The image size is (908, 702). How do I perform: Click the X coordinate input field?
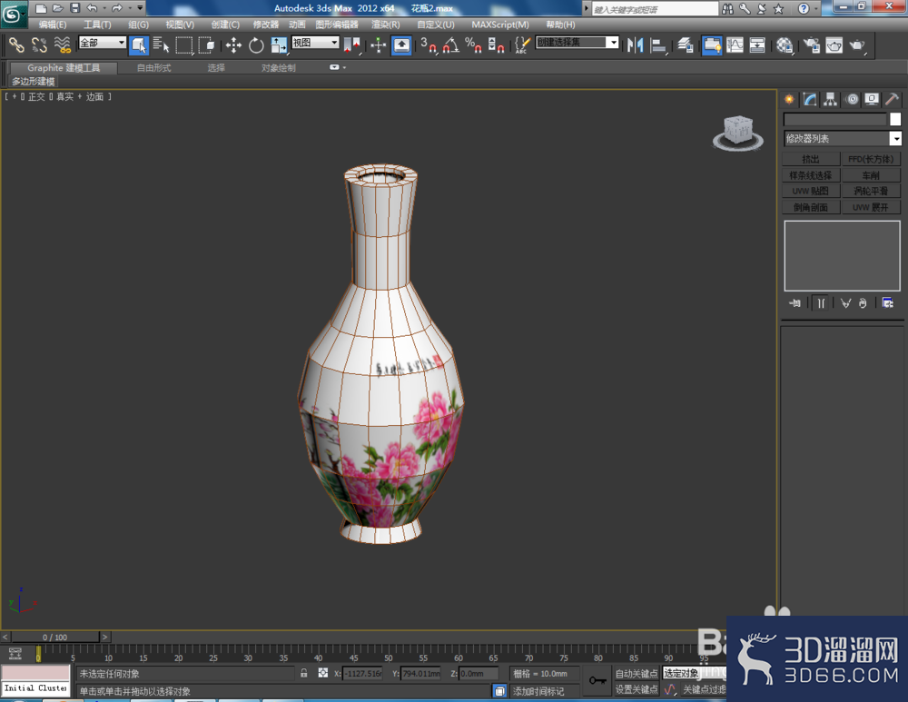click(362, 673)
